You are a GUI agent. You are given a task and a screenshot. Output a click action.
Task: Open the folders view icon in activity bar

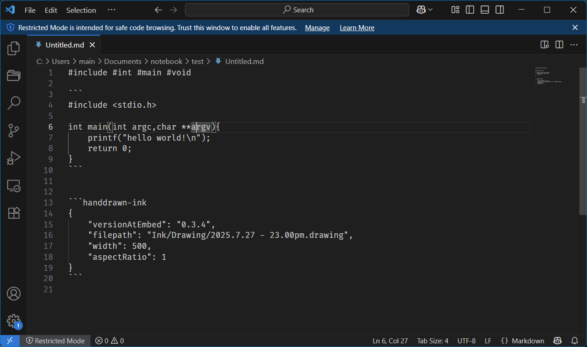[14, 75]
